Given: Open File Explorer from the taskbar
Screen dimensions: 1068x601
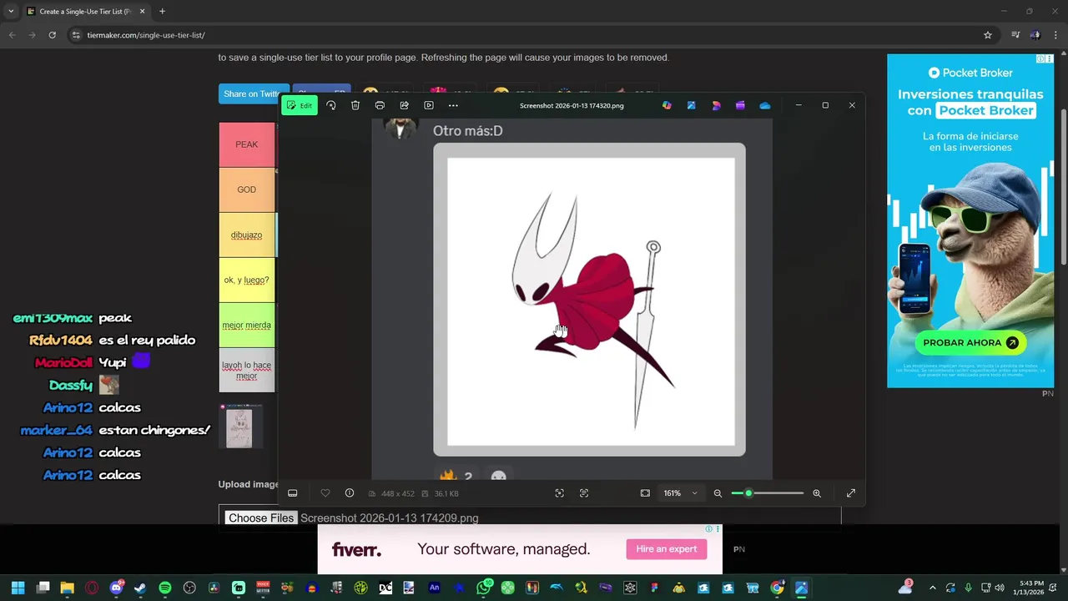Looking at the screenshot, I should (68, 588).
